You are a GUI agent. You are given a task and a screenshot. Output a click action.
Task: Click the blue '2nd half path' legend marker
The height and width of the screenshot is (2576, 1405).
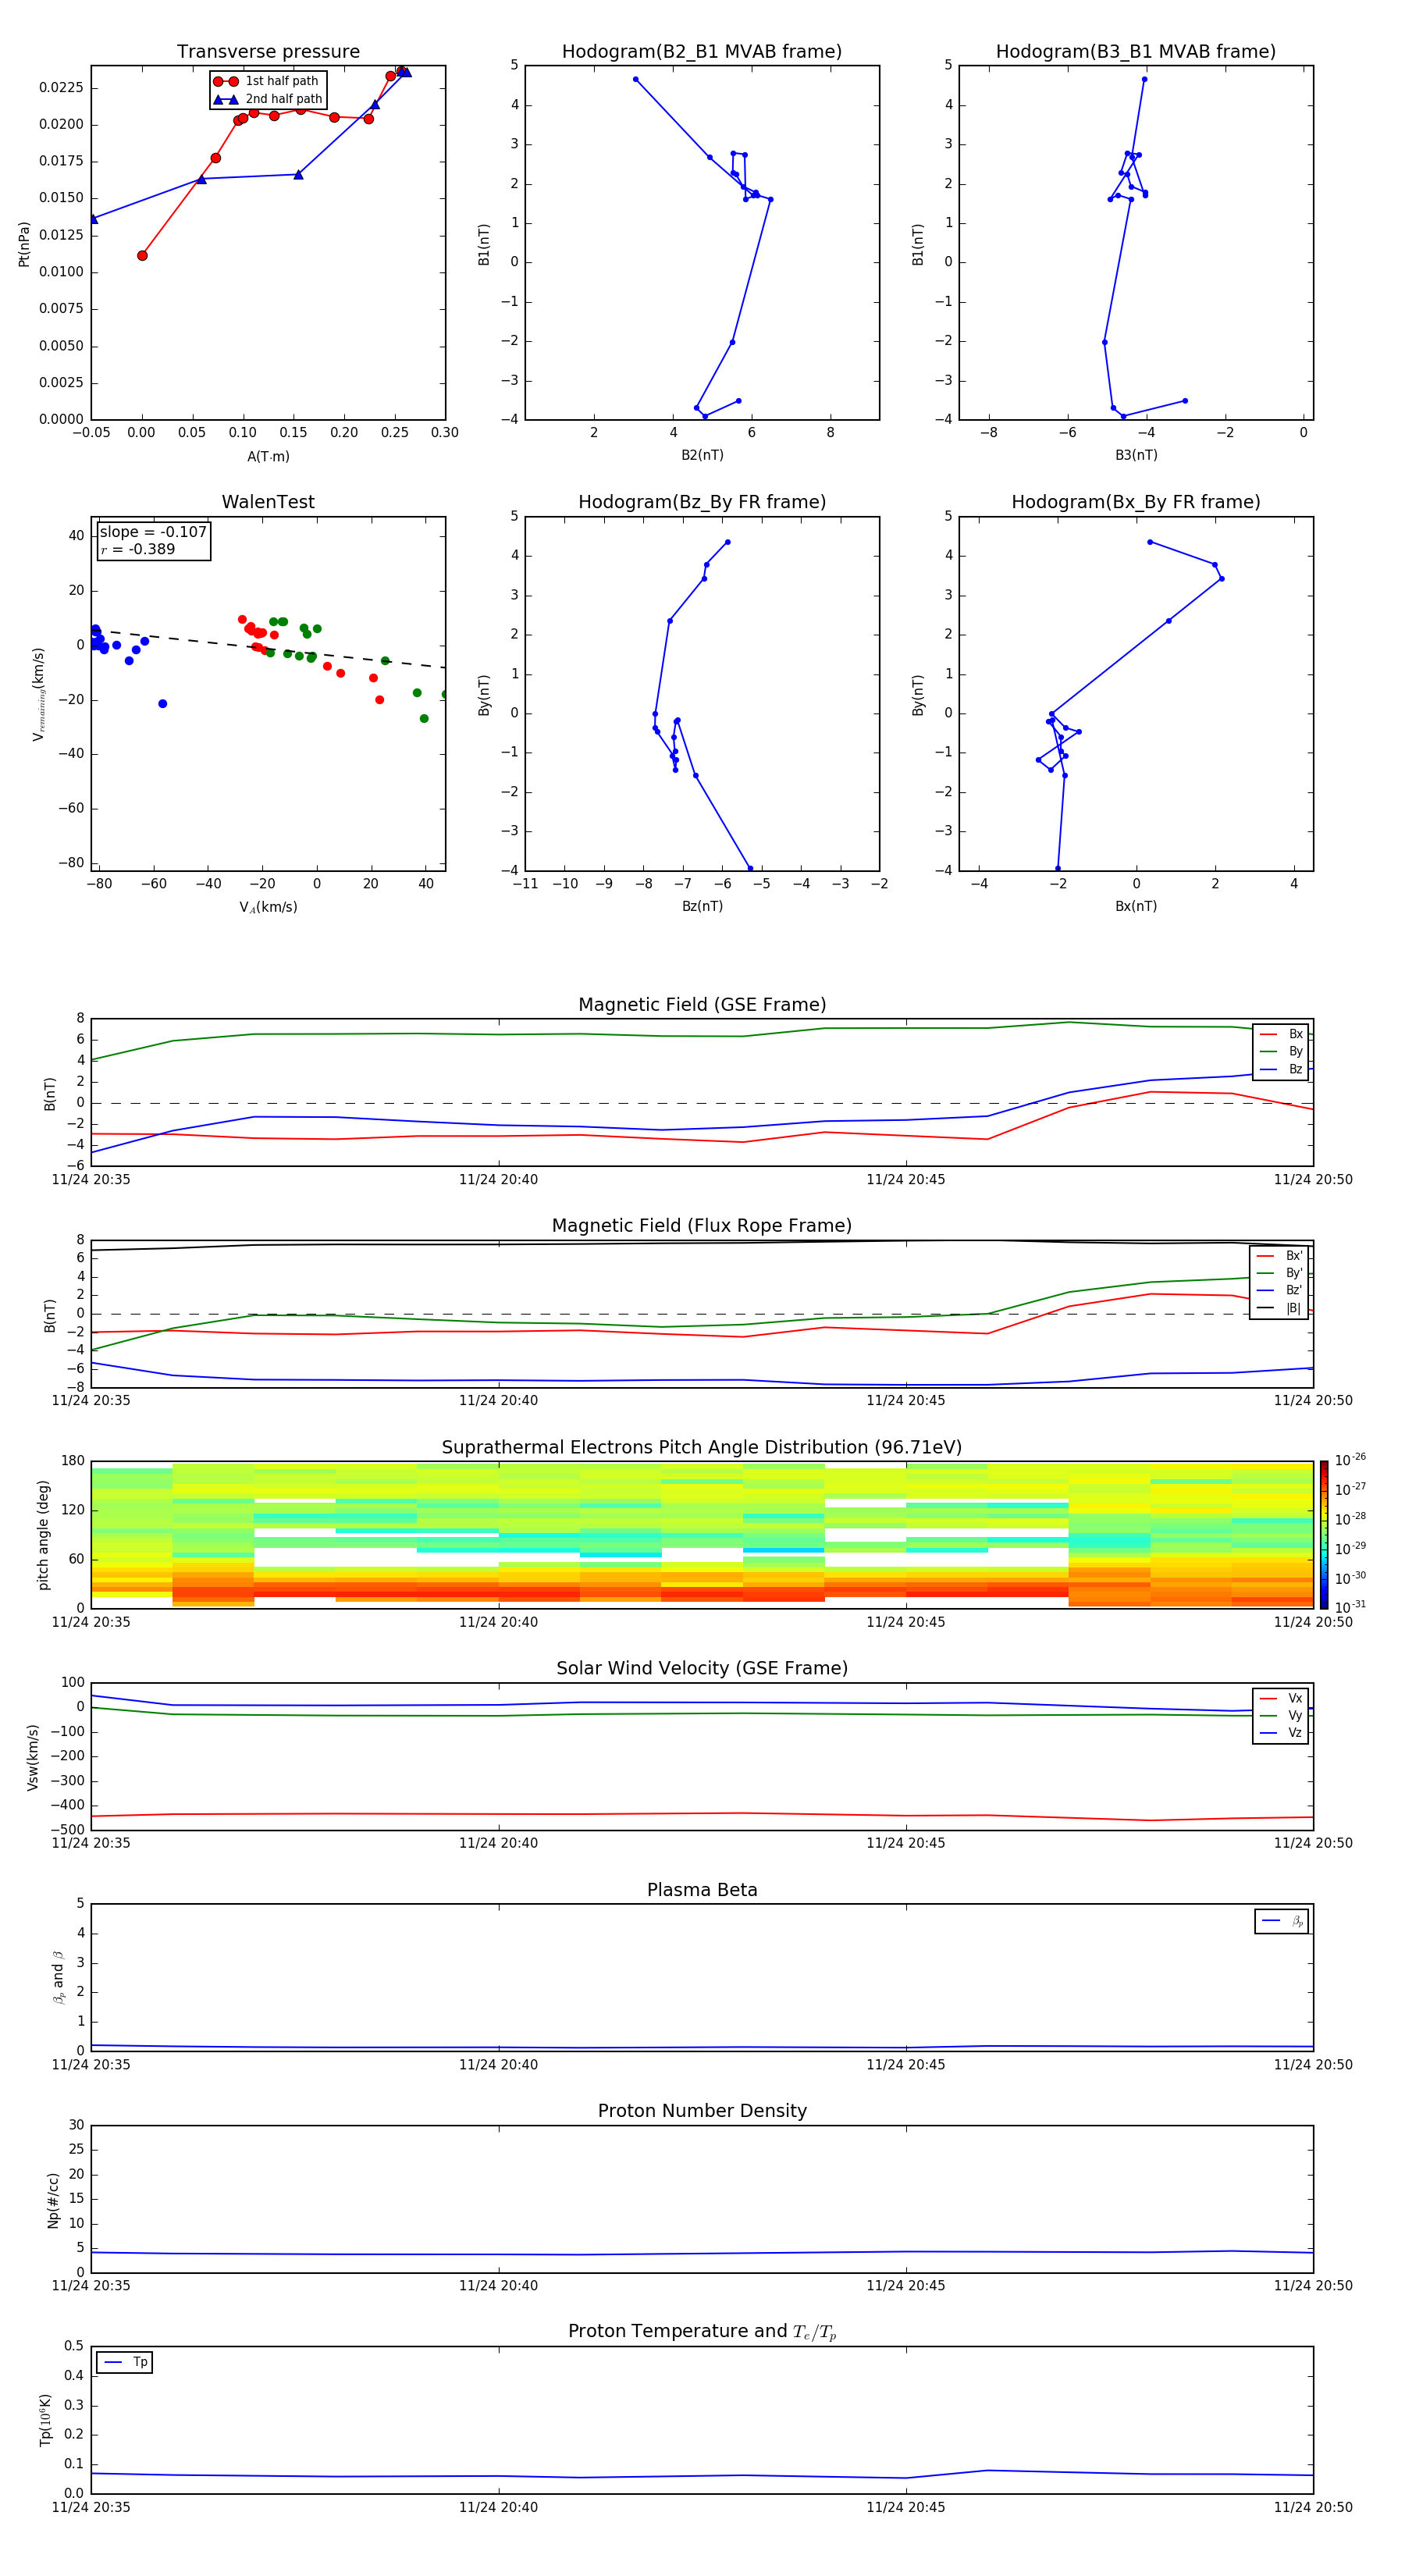[x=225, y=99]
